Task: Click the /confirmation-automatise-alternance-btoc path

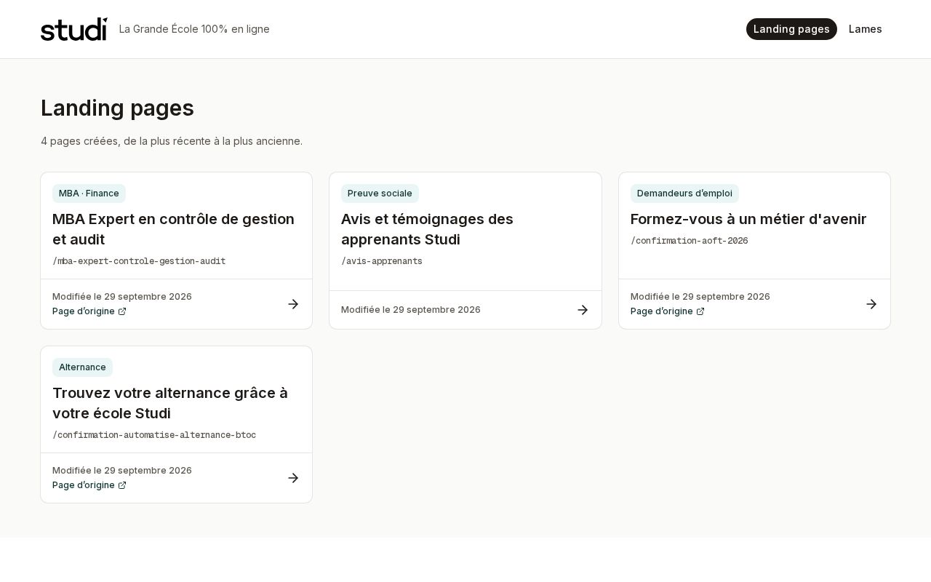Action: coord(154,435)
